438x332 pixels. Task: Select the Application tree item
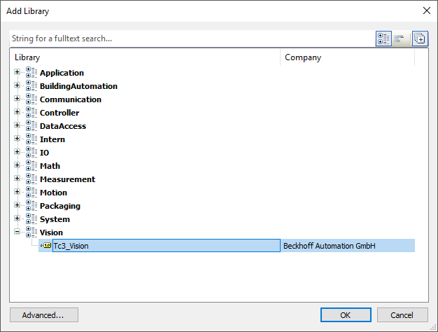pyautogui.click(x=62, y=73)
